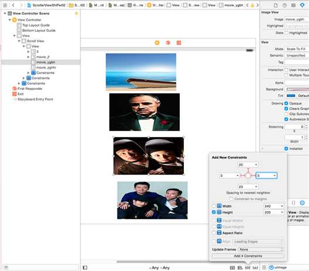Viewport: 309px width, 271px height.
Task: Select Storyboard Entry Point in the outline
Action: 35,99
